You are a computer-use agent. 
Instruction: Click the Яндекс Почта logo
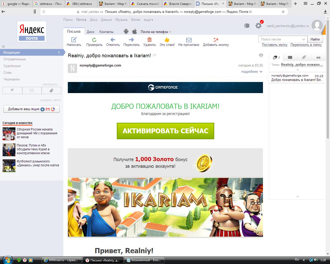click(x=32, y=32)
